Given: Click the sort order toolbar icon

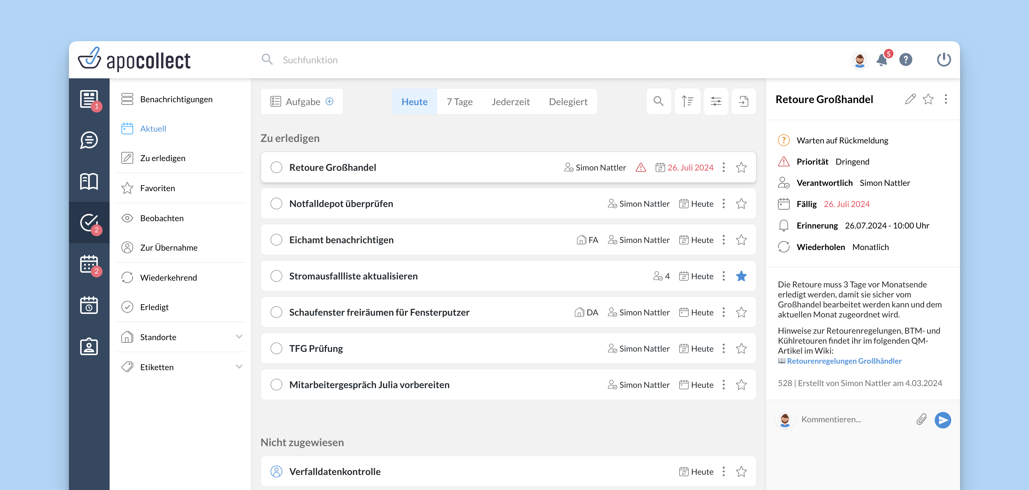Looking at the screenshot, I should tap(687, 101).
